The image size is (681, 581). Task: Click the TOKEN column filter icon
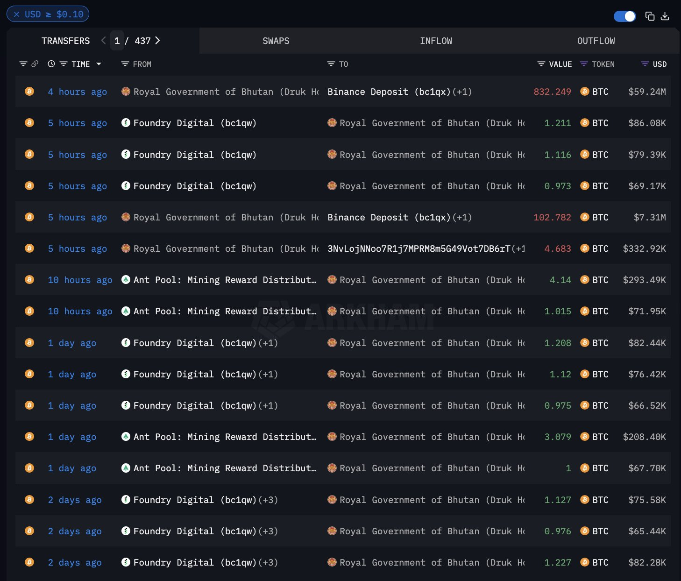[584, 64]
